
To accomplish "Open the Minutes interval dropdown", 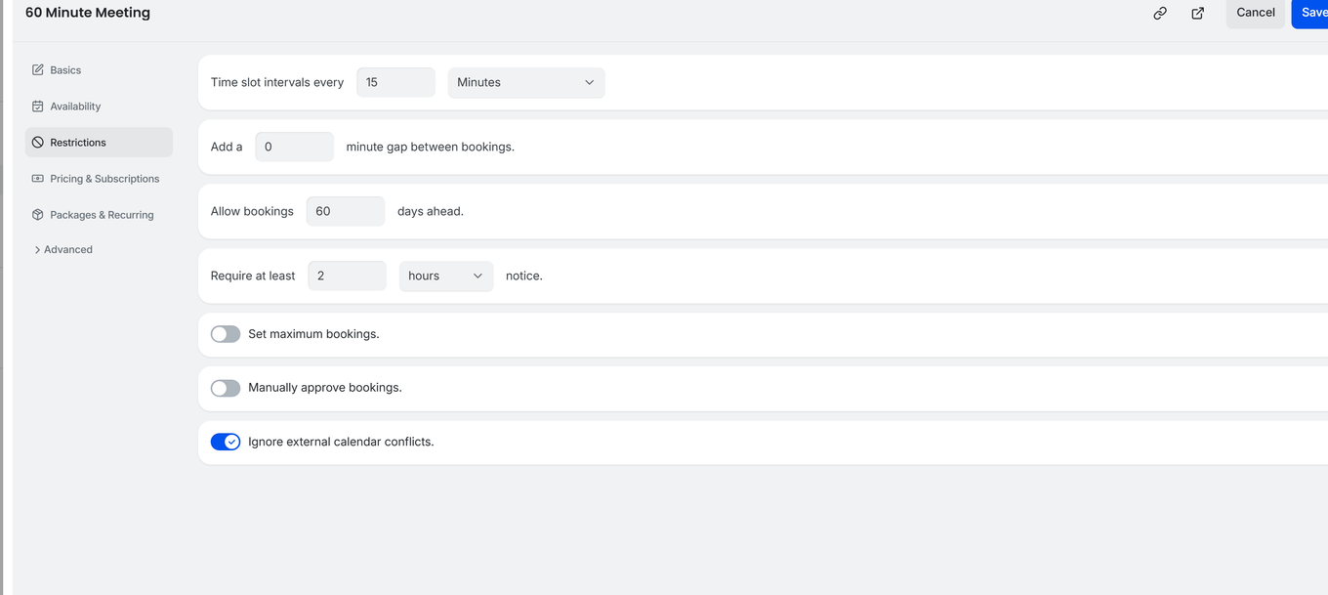I will (x=525, y=82).
